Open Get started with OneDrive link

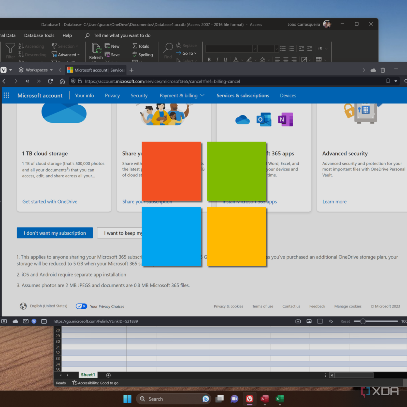coord(50,202)
